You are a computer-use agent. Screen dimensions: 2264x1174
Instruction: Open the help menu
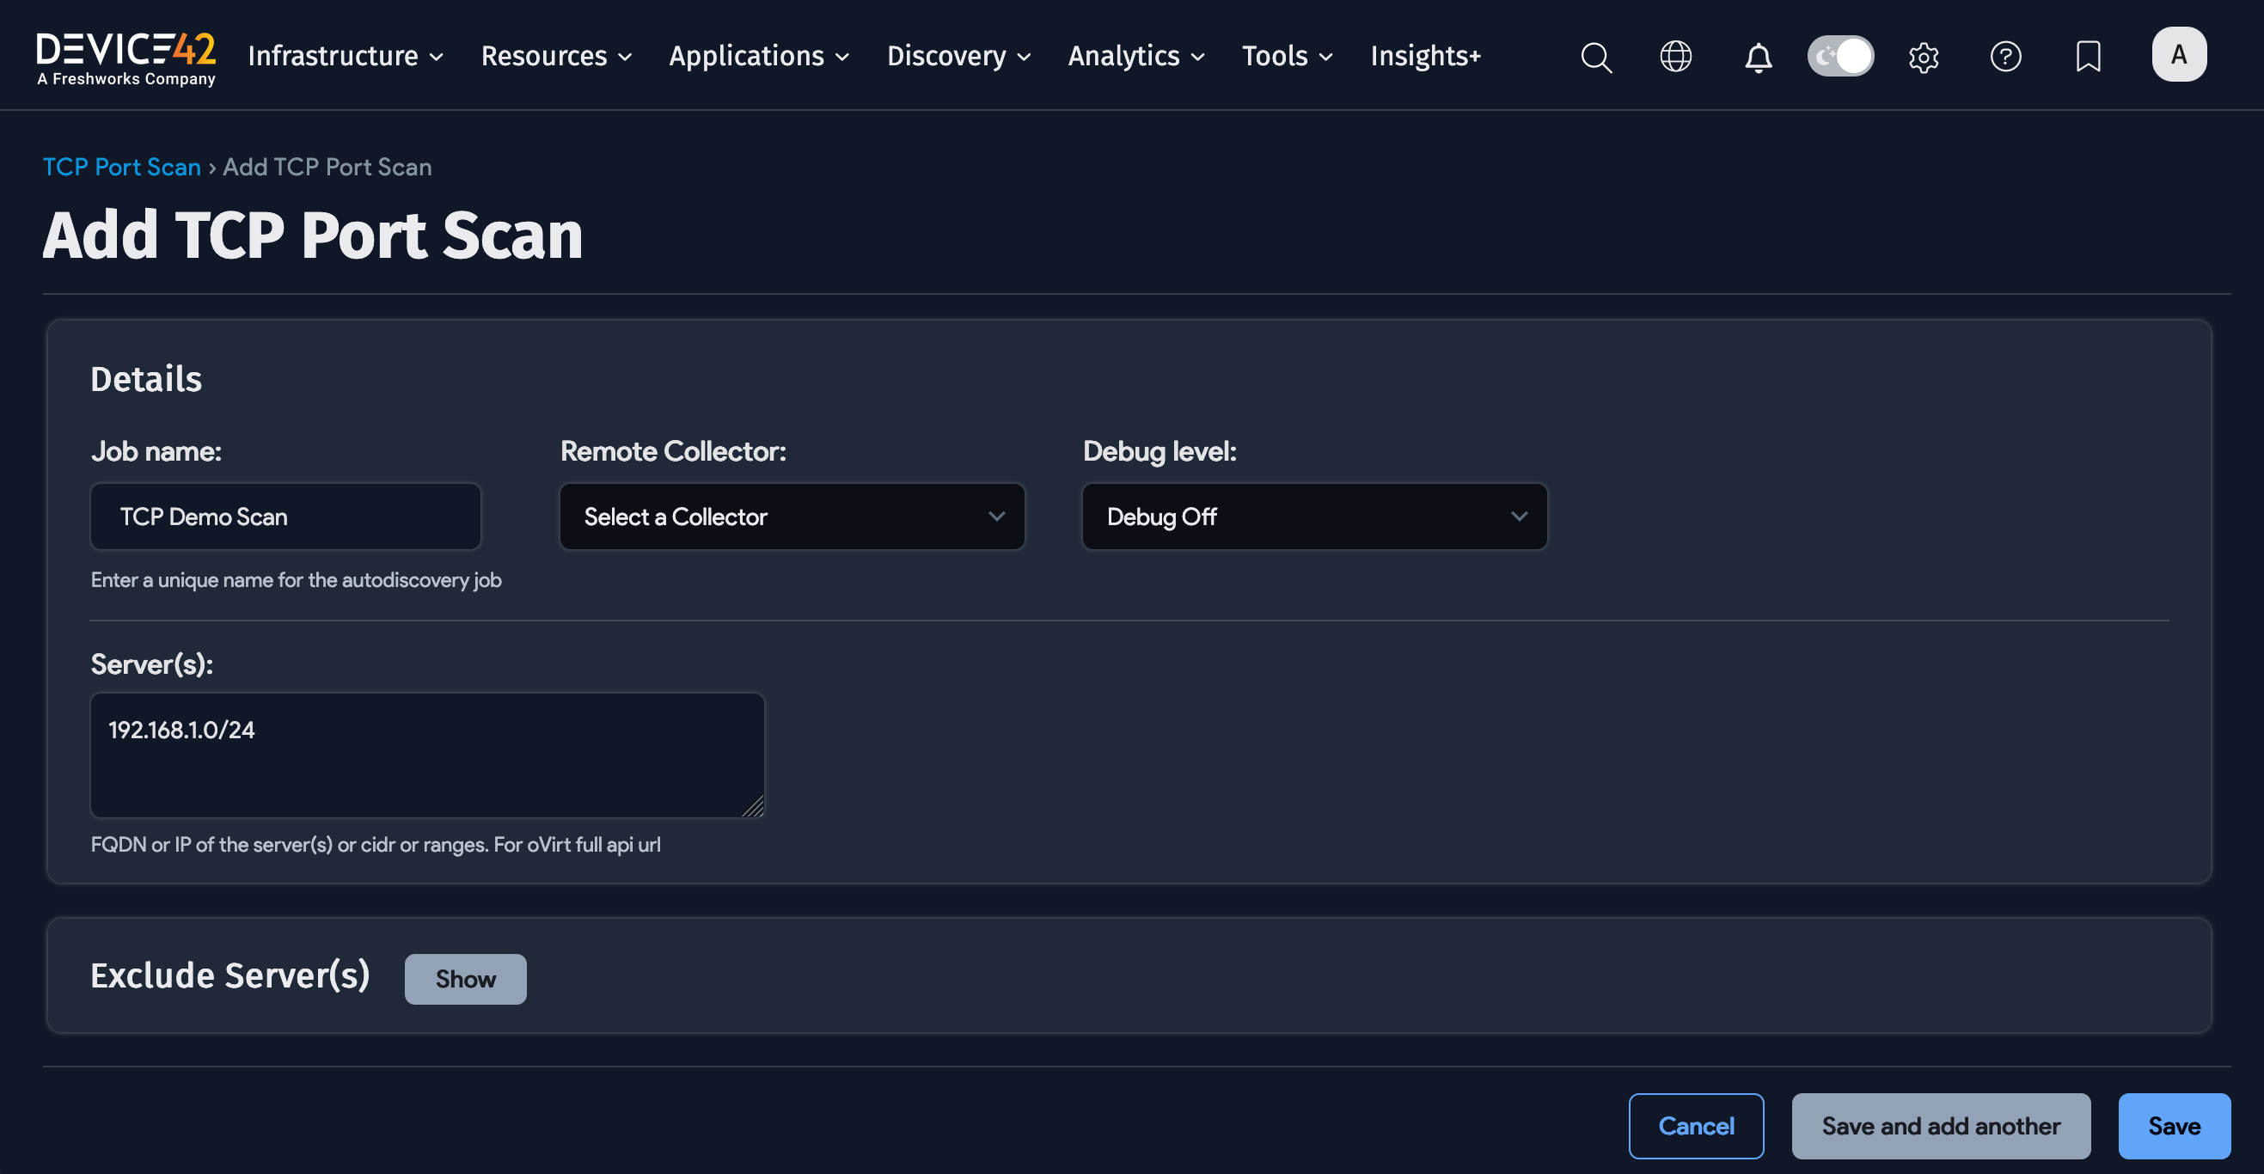(x=2006, y=56)
